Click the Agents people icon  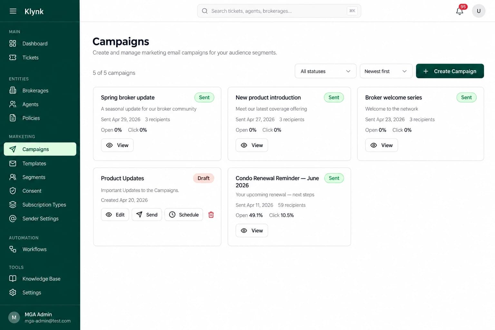(13, 104)
